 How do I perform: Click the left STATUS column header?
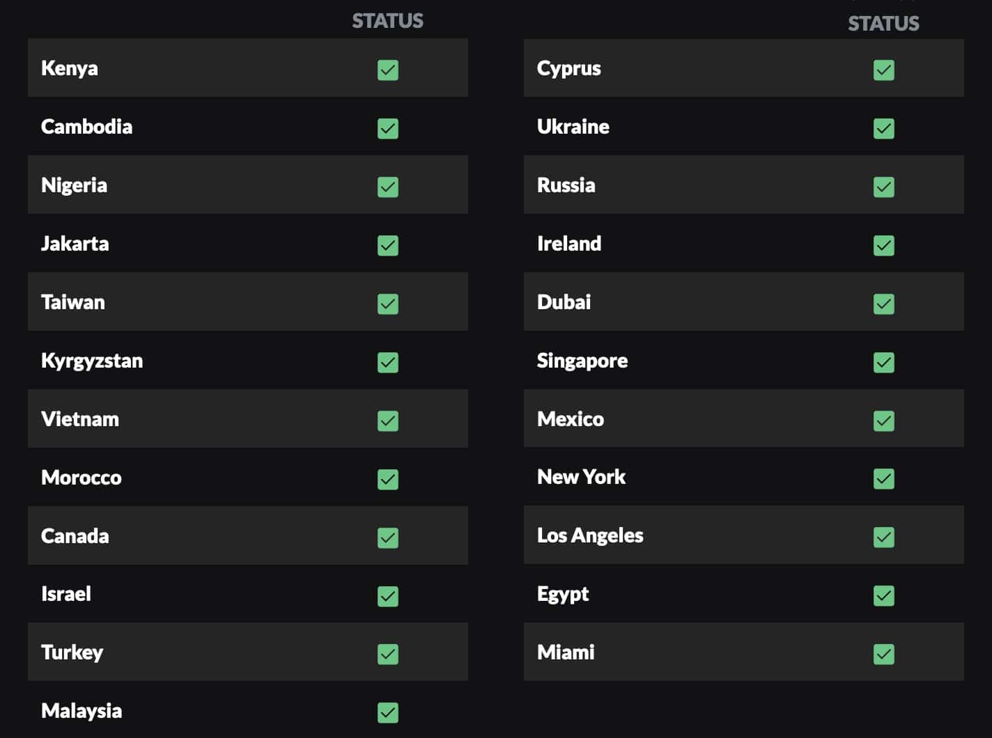coord(387,21)
